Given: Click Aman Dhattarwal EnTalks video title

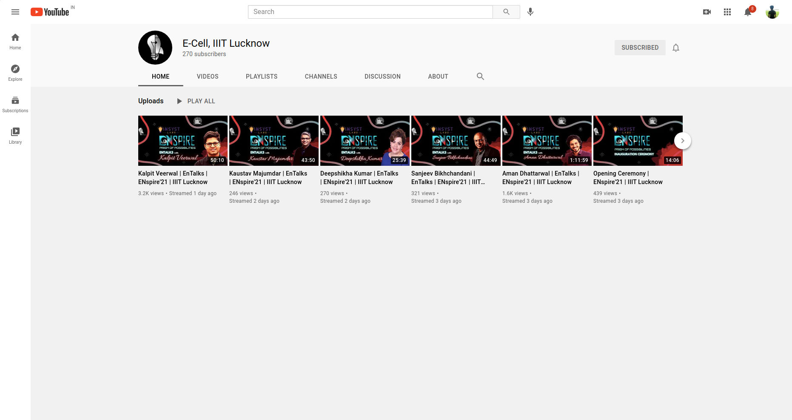Looking at the screenshot, I should point(541,178).
